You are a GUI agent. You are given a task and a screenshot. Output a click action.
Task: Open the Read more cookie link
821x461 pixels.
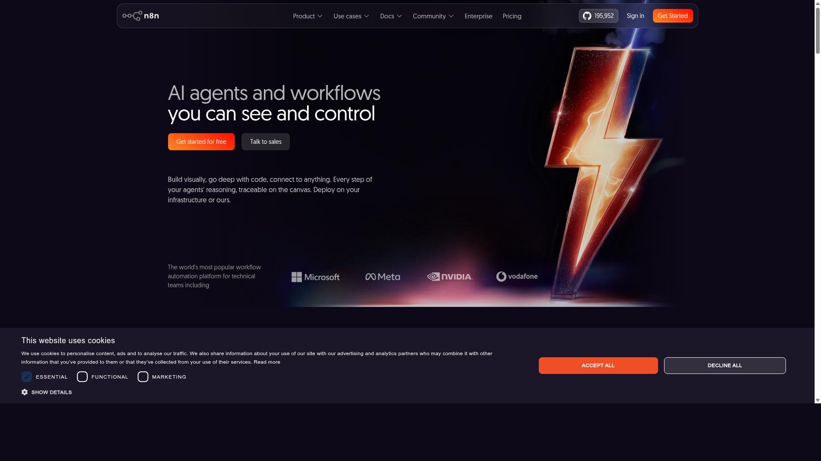pyautogui.click(x=267, y=362)
